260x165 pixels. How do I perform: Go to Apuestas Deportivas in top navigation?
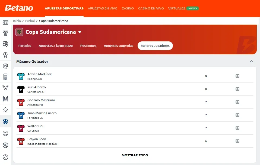pyautogui.click(x=64, y=8)
